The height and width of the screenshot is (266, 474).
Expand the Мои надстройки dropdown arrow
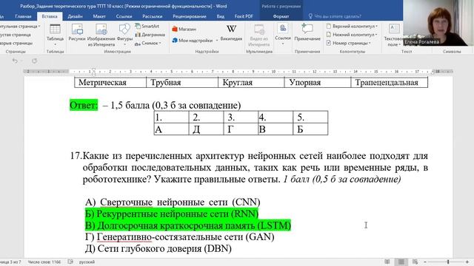[217, 41]
